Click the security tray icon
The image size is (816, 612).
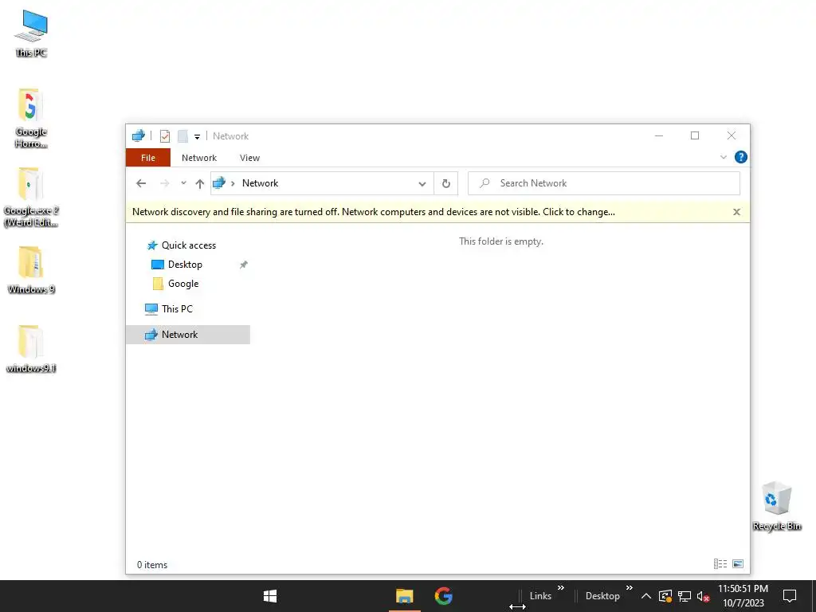click(x=665, y=596)
